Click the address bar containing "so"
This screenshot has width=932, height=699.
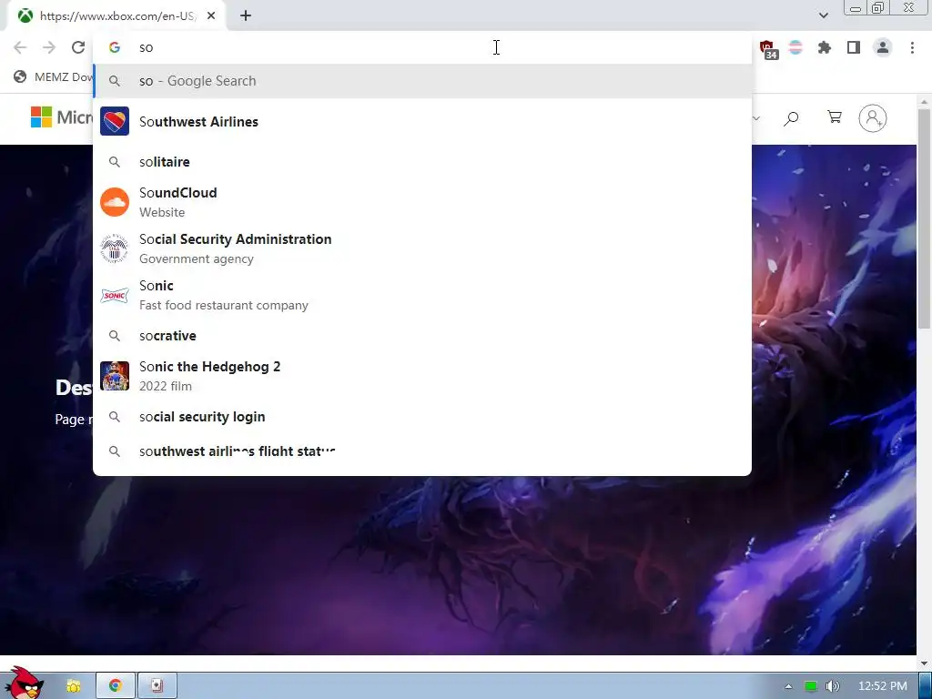[x=422, y=47]
